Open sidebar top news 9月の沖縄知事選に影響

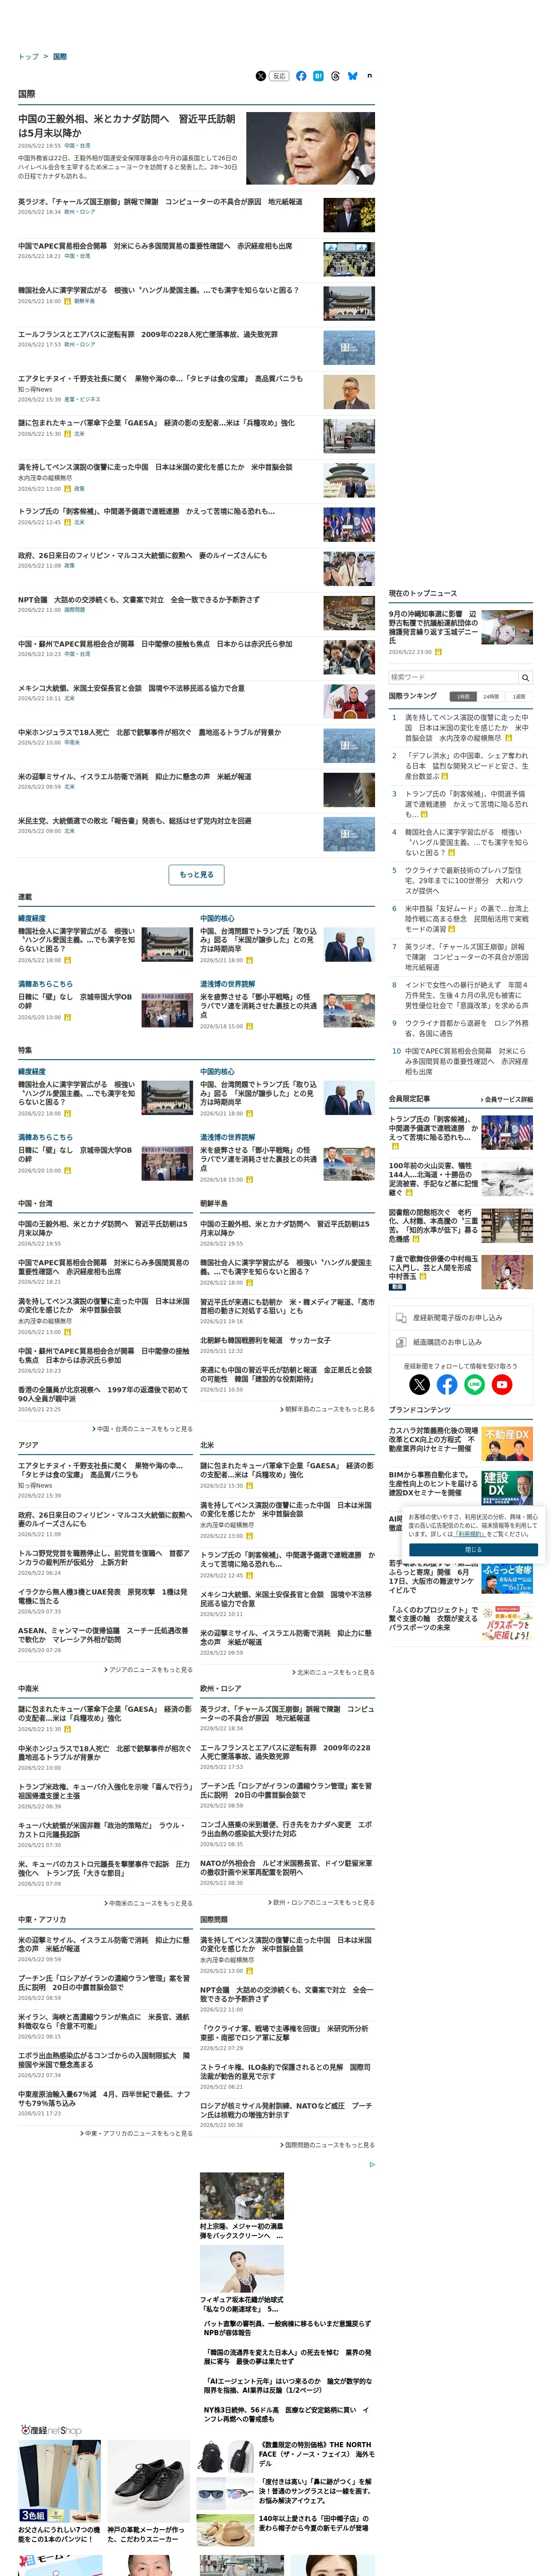pyautogui.click(x=433, y=627)
